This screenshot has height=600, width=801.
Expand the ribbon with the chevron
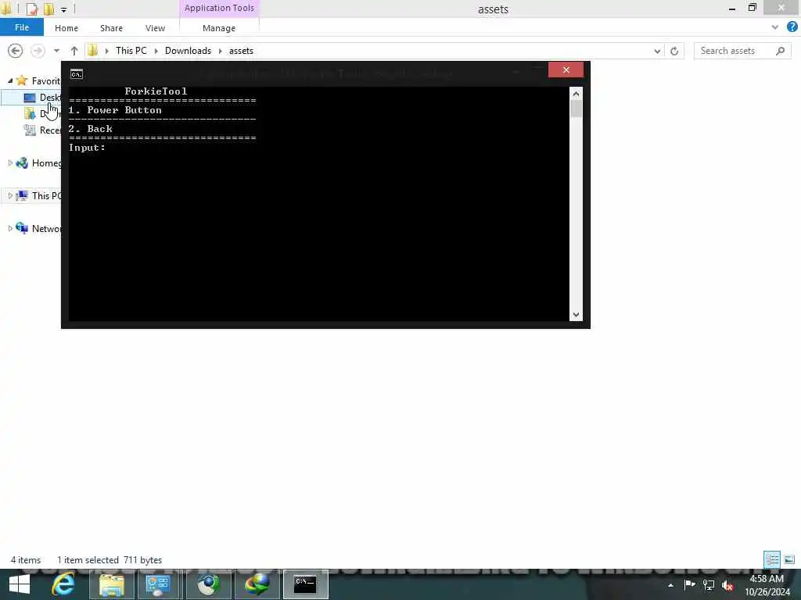[x=775, y=27]
